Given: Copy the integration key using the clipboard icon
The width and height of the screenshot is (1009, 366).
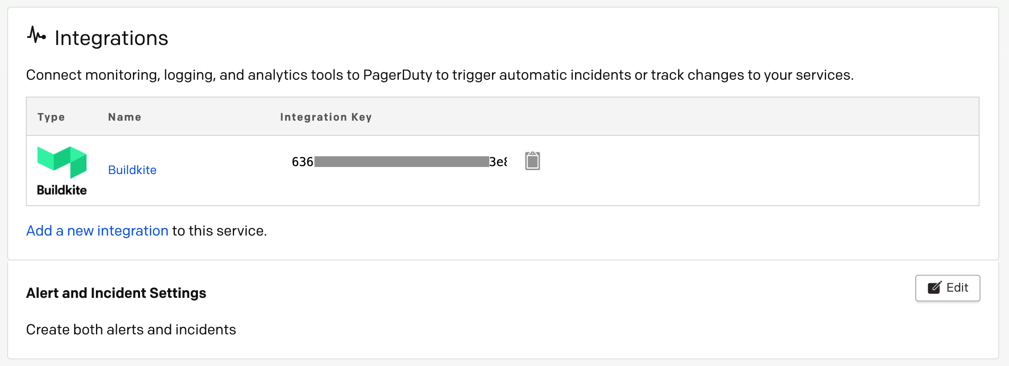Looking at the screenshot, I should 533,161.
